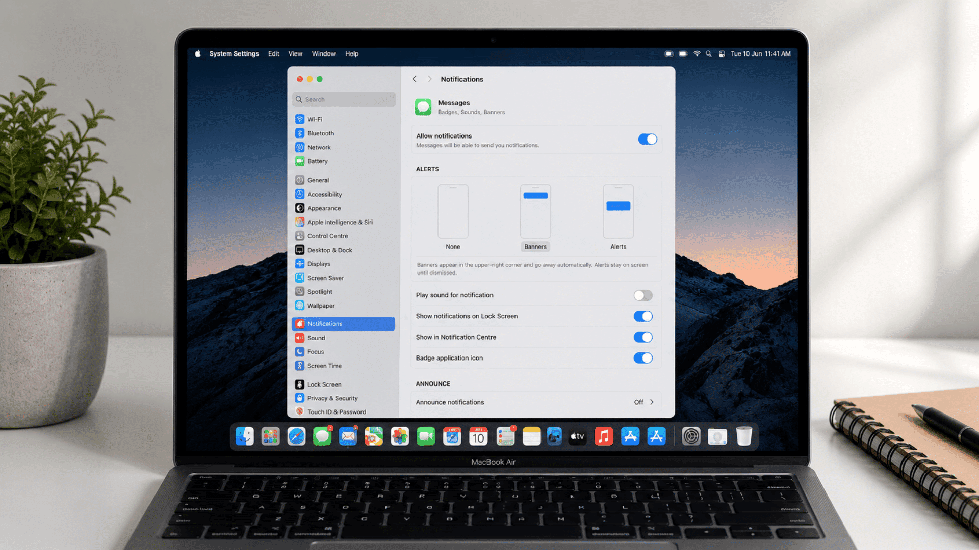Open Wi-Fi settings in sidebar
Screen dimensions: 979x550
tap(343, 119)
